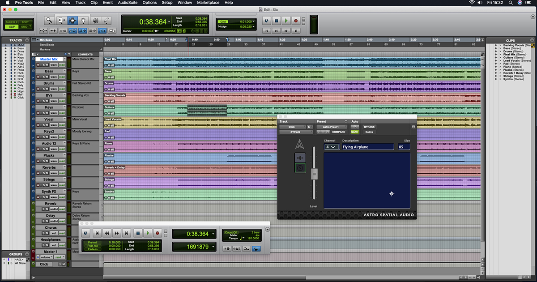Pick the Grabber hand tool
The height and width of the screenshot is (282, 537).
pyautogui.click(x=84, y=20)
